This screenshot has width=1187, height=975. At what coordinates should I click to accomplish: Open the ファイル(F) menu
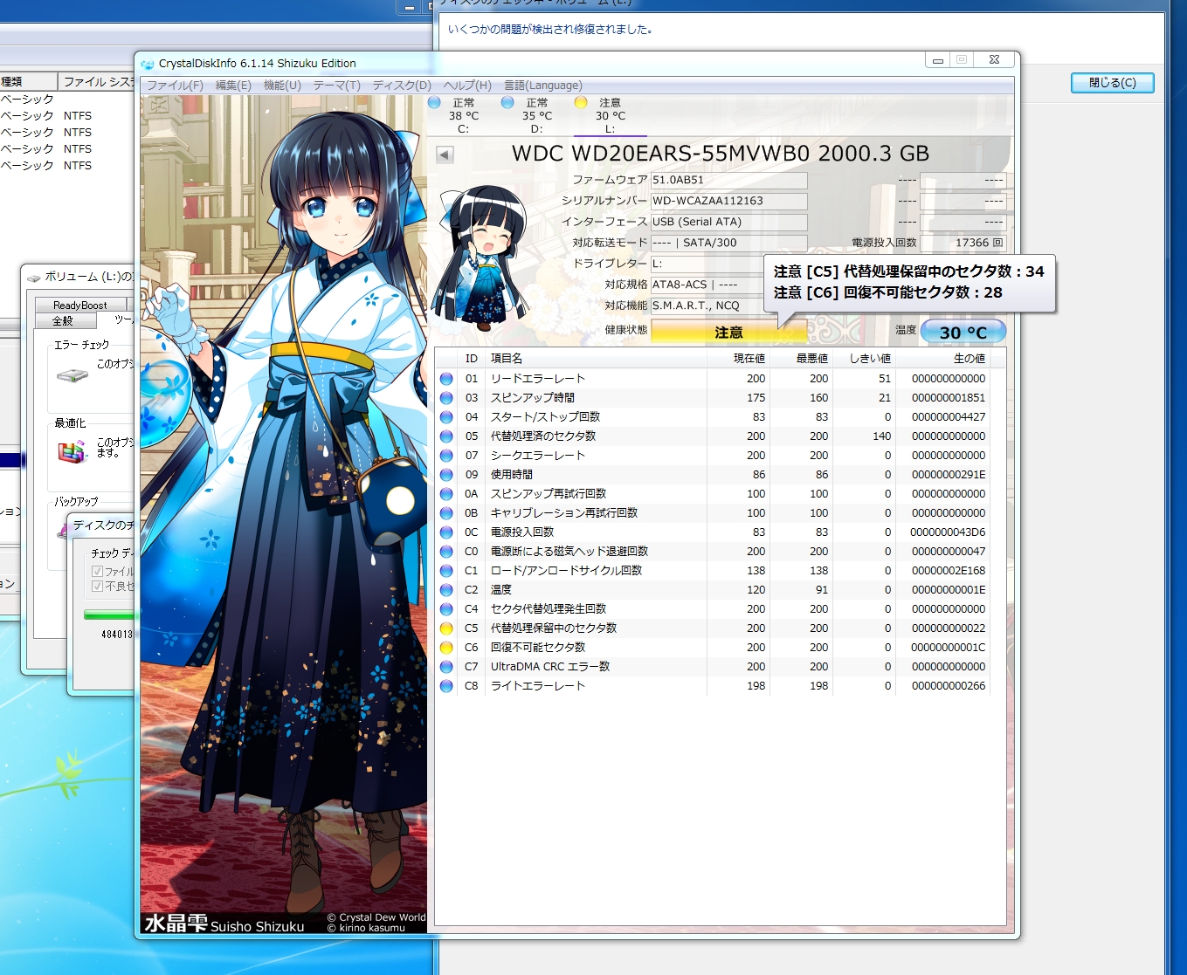pyautogui.click(x=175, y=86)
